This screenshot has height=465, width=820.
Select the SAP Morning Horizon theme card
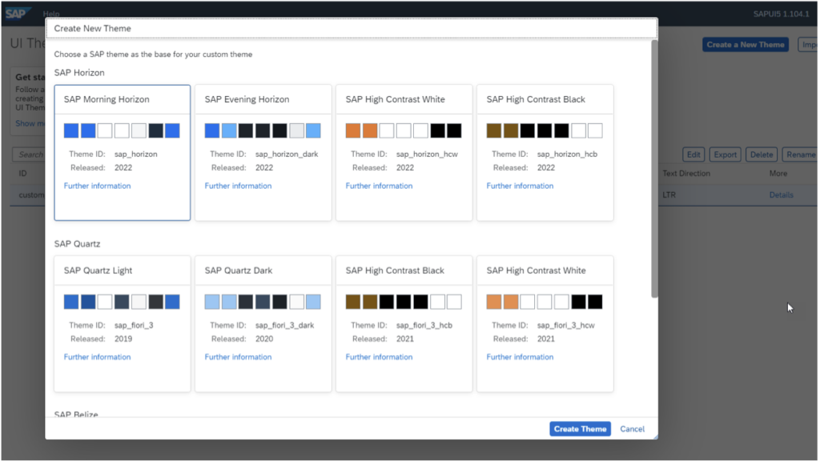tap(122, 152)
